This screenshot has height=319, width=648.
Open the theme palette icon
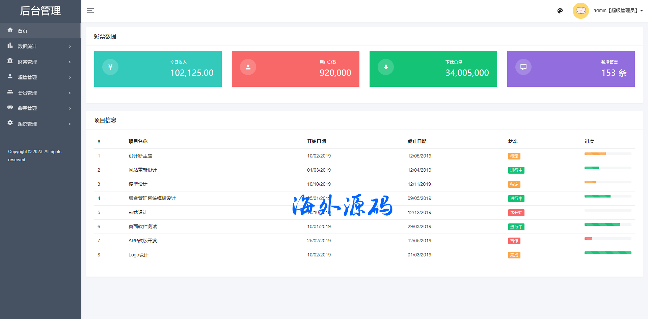pos(560,11)
